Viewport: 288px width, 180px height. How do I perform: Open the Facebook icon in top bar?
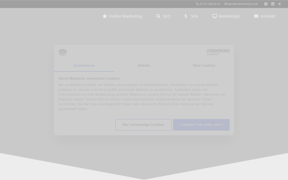pos(266,4)
